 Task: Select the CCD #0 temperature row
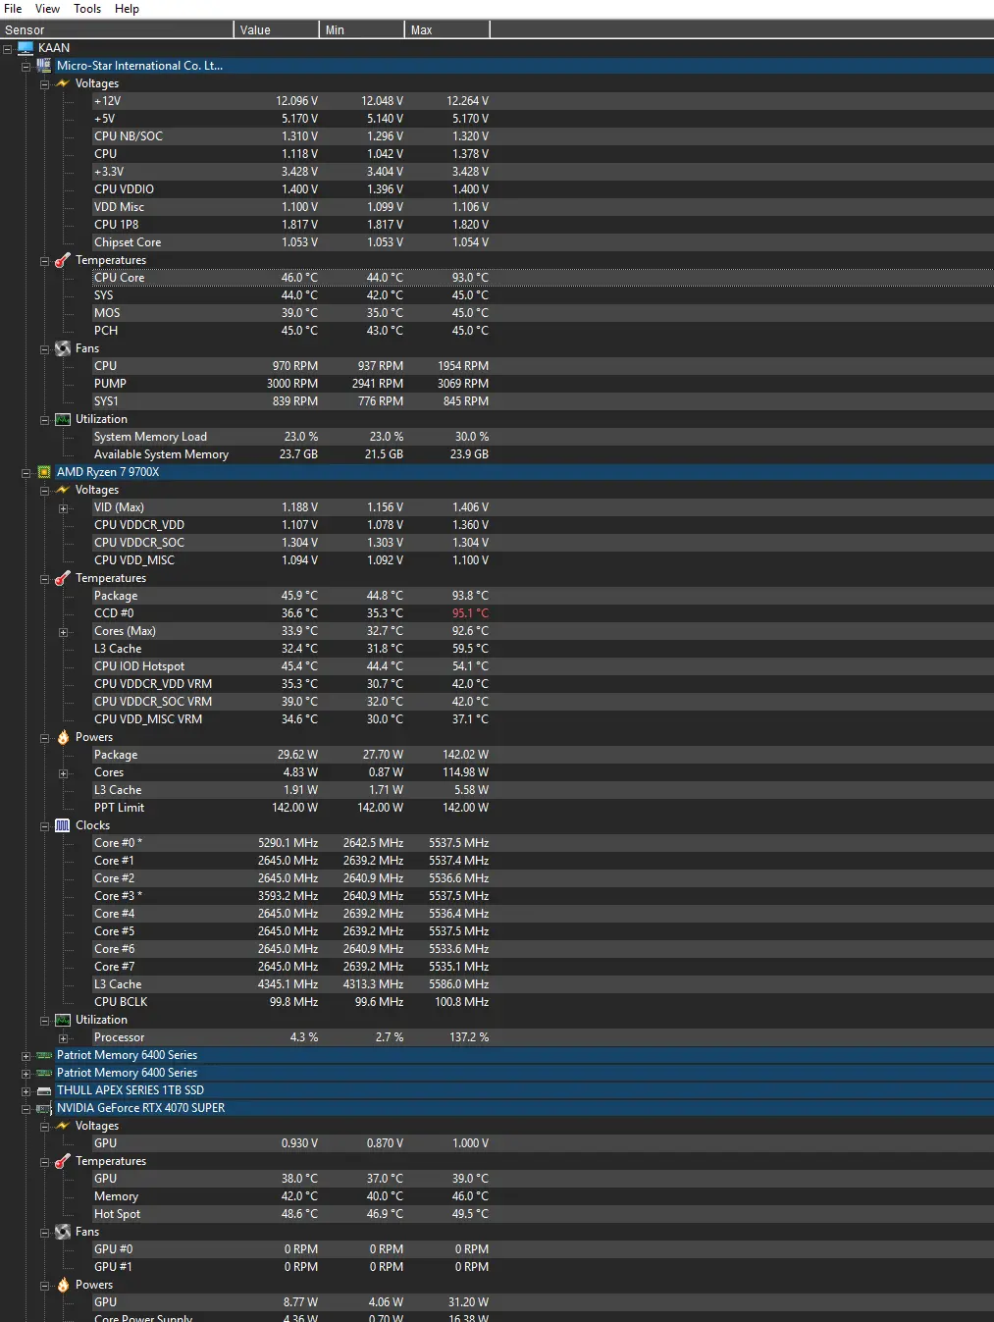click(543, 613)
